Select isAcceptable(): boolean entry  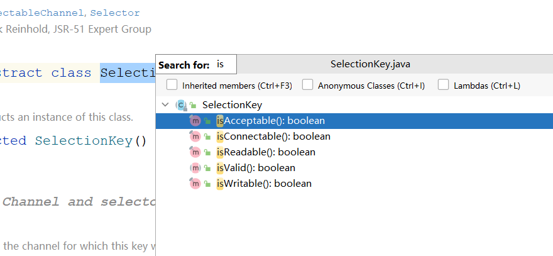point(354,121)
